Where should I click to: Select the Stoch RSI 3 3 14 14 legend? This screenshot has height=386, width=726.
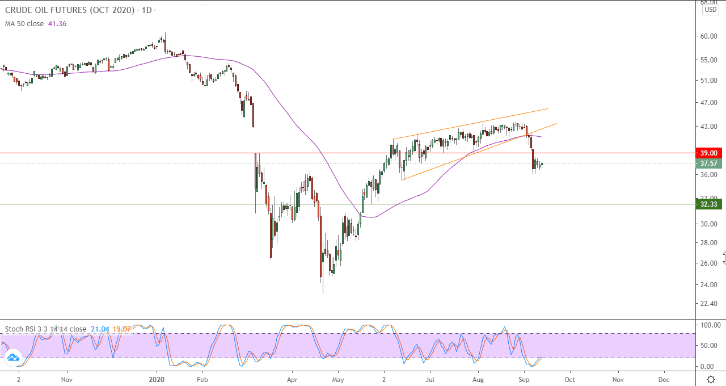(45, 329)
